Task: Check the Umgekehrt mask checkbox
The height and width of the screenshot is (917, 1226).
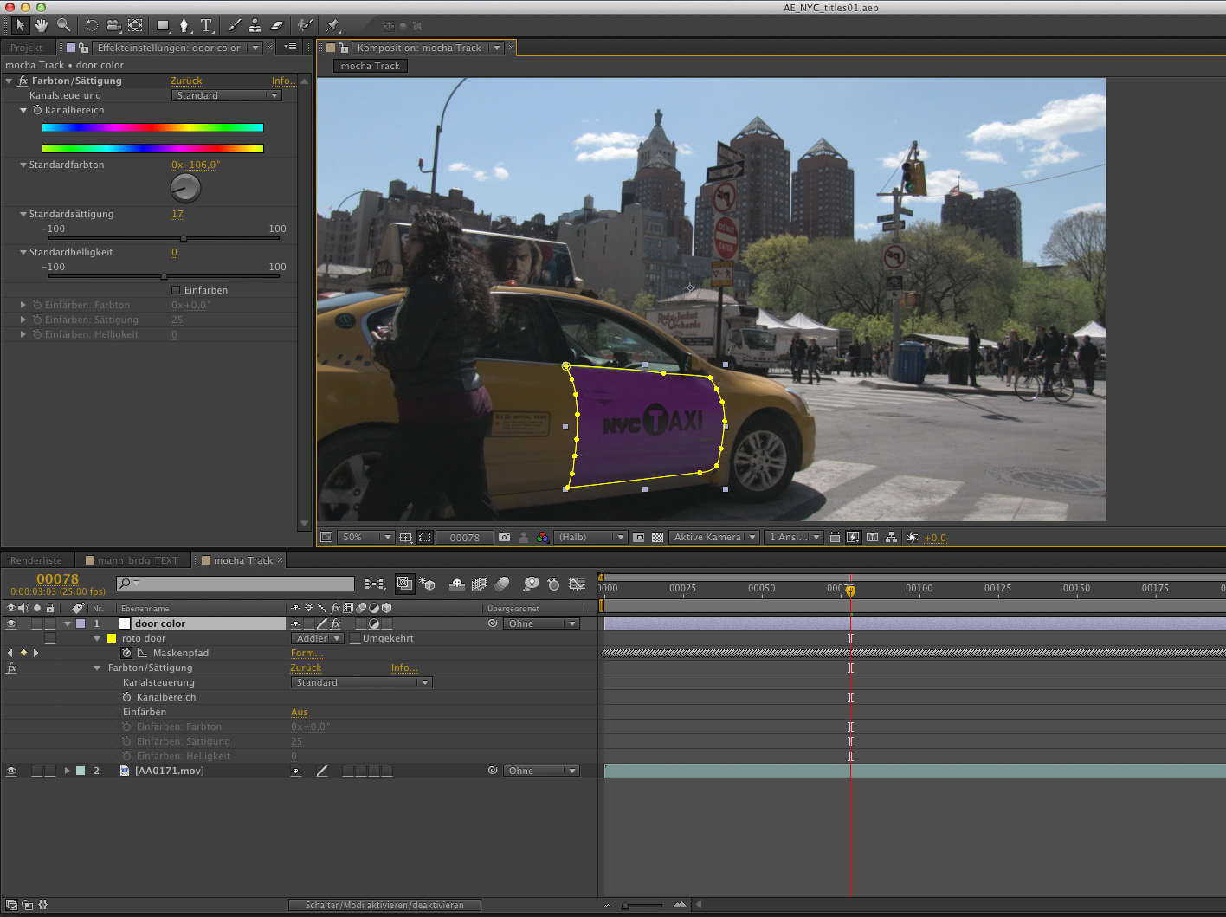Action: click(355, 638)
